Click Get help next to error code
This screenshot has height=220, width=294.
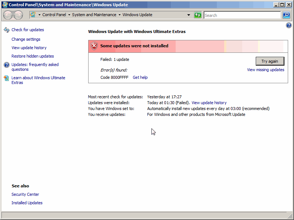click(140, 77)
